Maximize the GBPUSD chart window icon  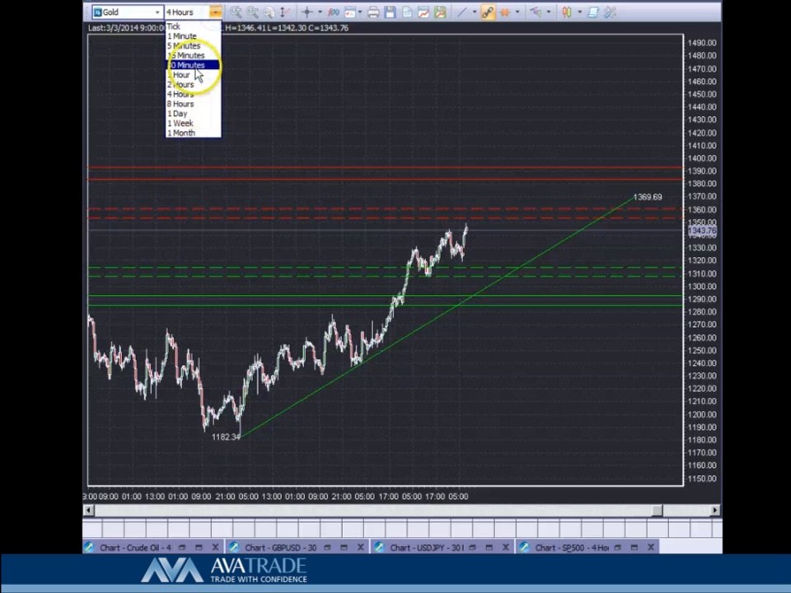coord(344,547)
